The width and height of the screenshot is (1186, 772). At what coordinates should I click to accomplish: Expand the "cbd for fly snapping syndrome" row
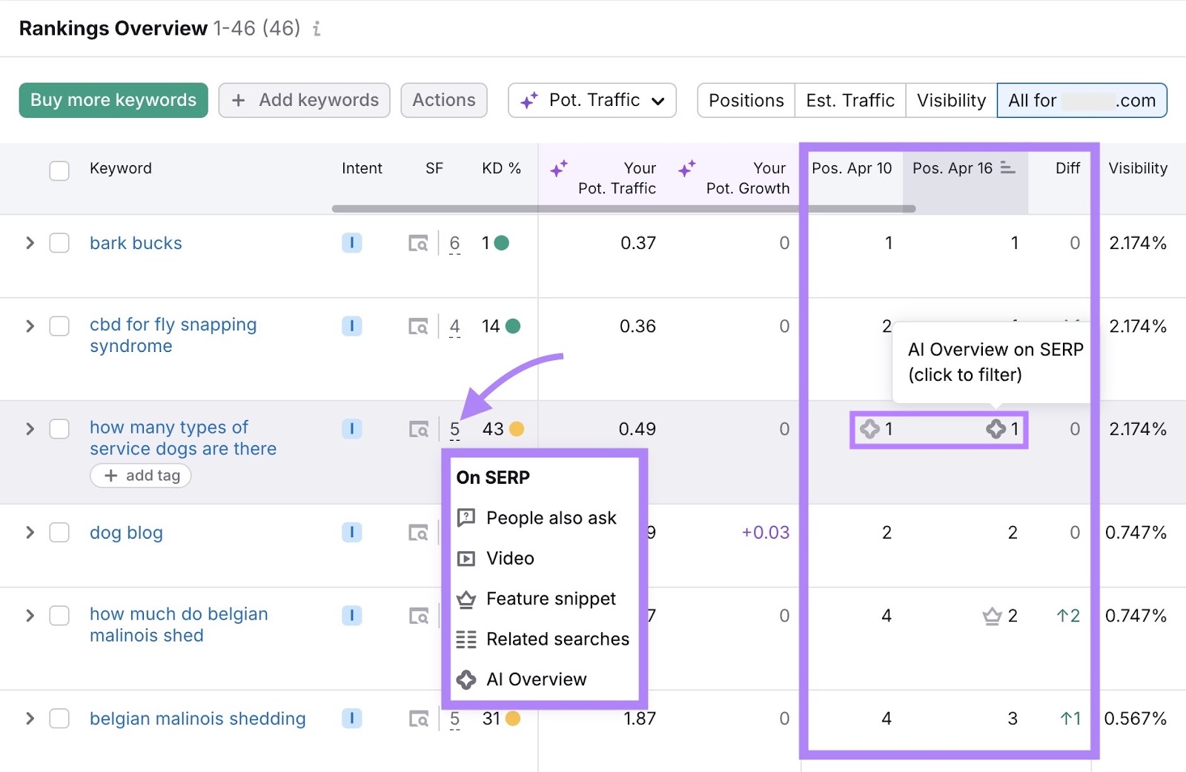(30, 325)
